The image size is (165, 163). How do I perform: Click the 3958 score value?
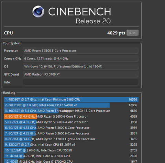134,122
